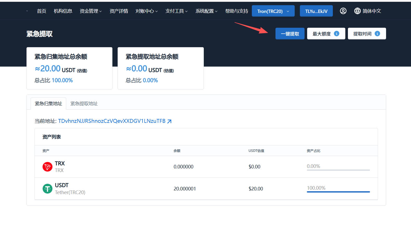This screenshot has height=234, width=411.
Task: Open 机构信息 in the navigation
Action: 63,11
